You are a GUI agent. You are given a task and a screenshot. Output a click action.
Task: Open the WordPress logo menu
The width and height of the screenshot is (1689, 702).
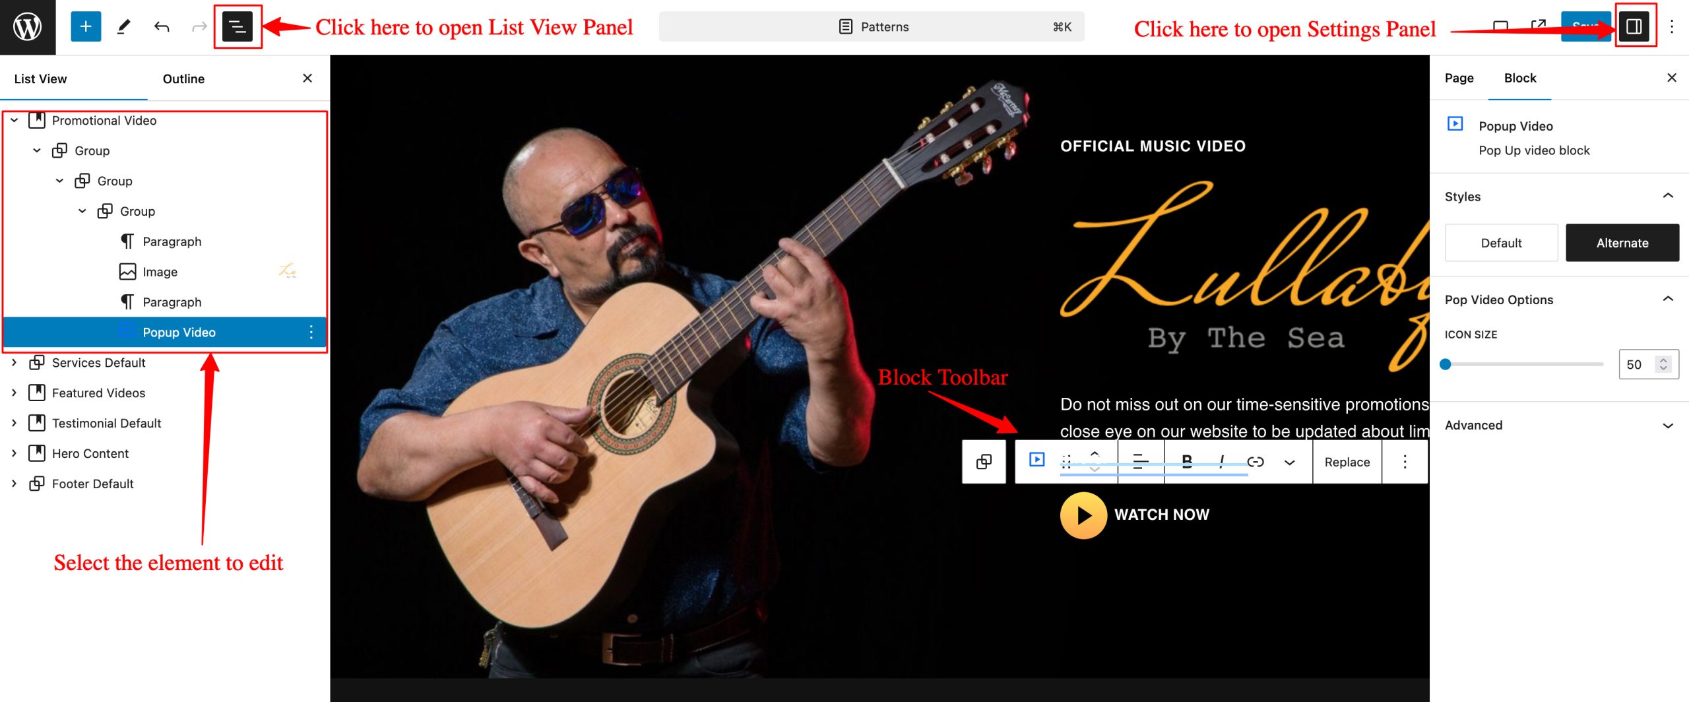click(x=28, y=27)
